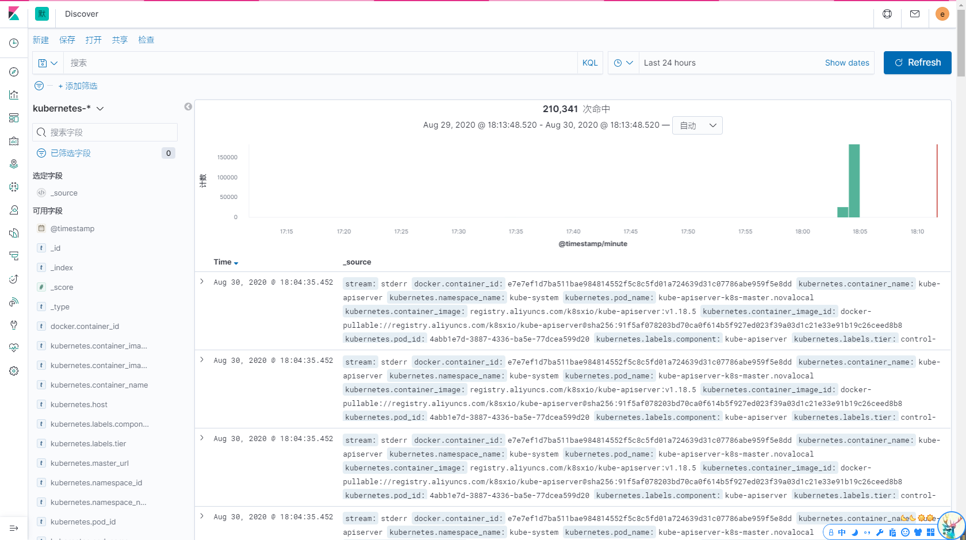The height and width of the screenshot is (540, 966).
Task: Toggle KQL query language switch
Action: 590,63
